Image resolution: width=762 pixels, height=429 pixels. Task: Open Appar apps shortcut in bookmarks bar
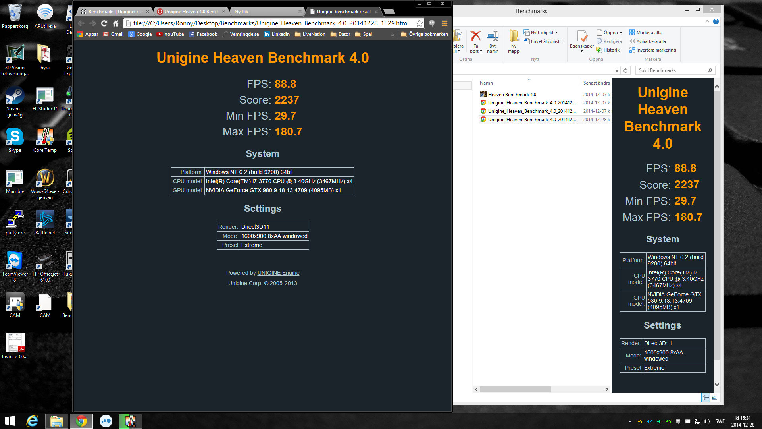pyautogui.click(x=88, y=34)
